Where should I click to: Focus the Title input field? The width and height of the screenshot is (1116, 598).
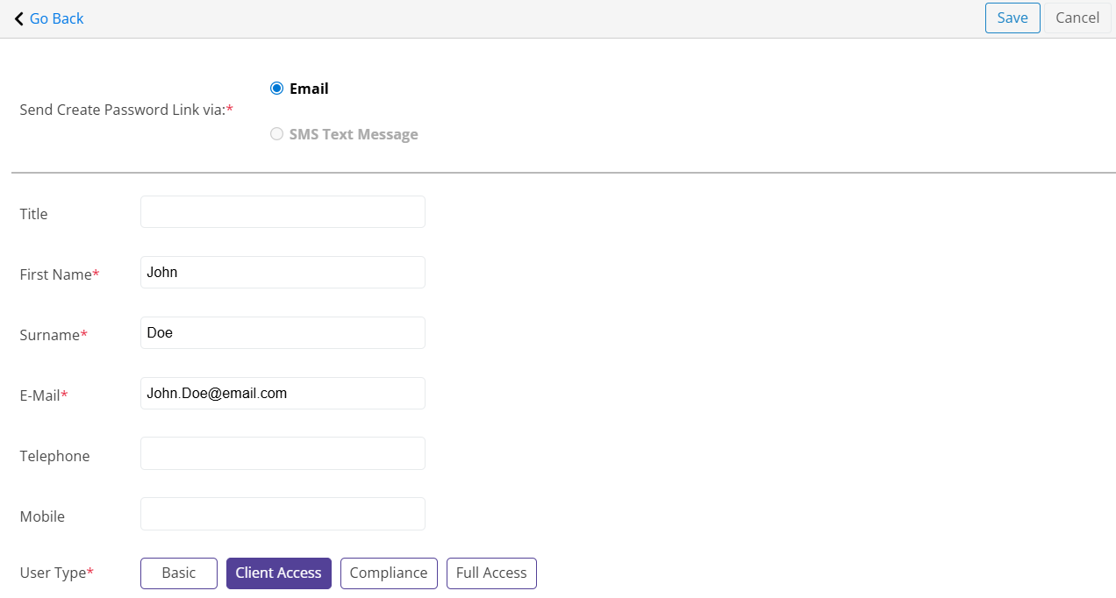pyautogui.click(x=283, y=212)
